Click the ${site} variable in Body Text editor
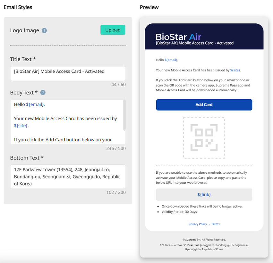Viewport: 273px width, 263px height. (21, 126)
